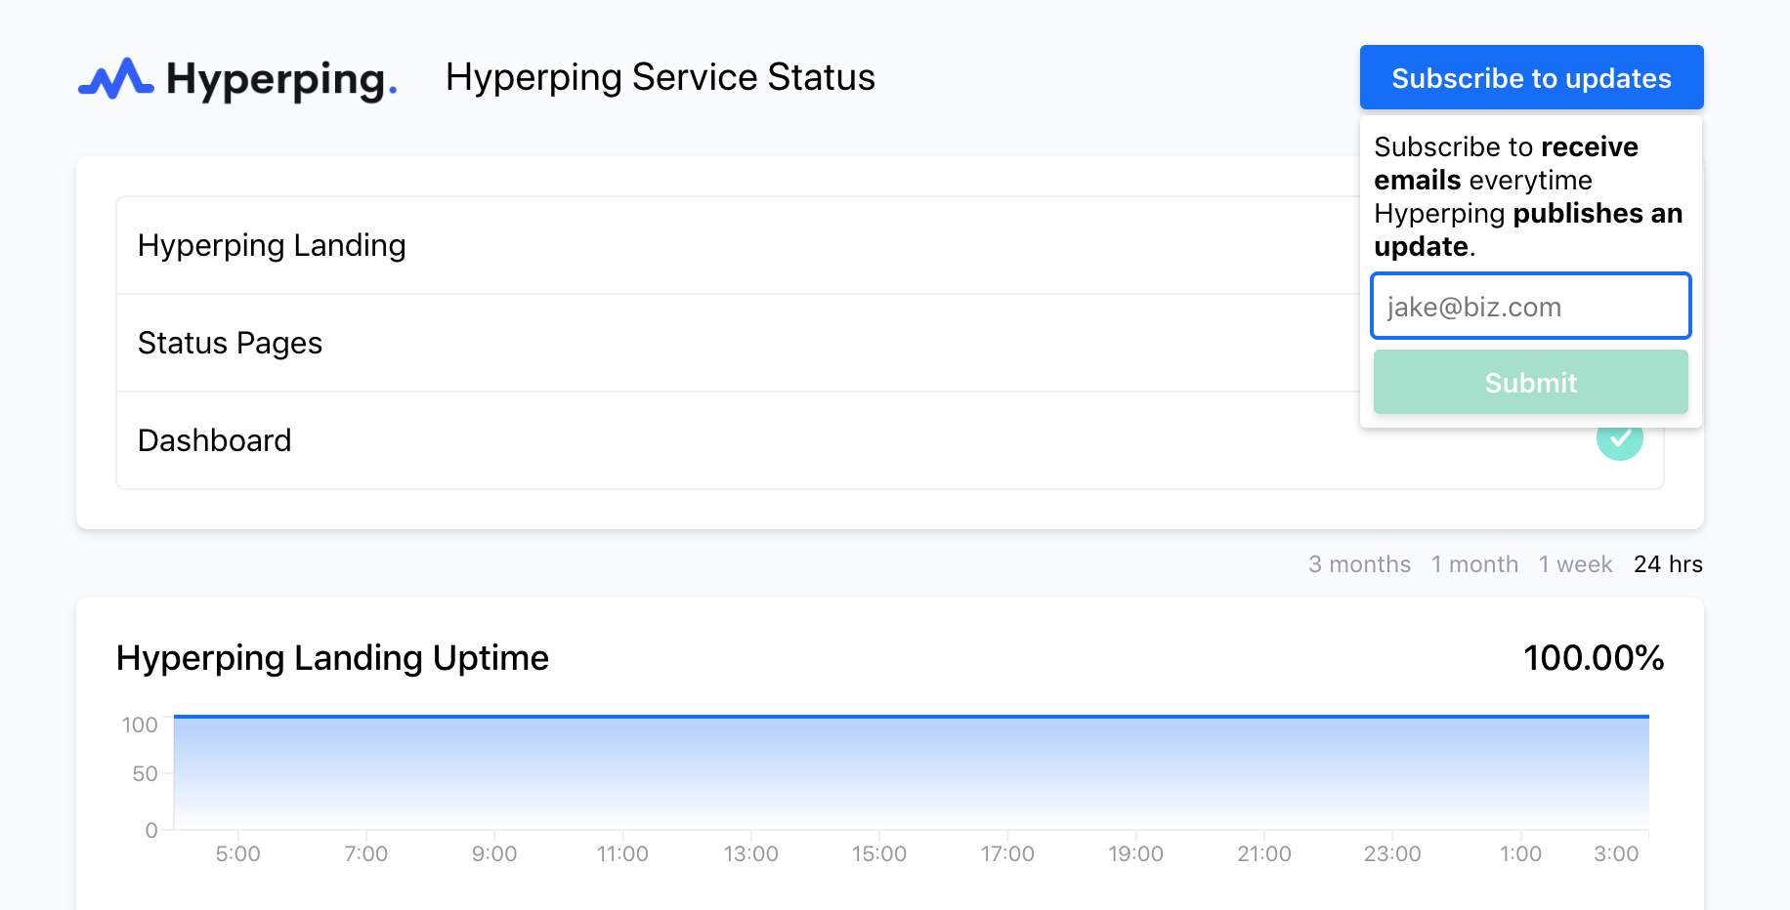Select the Dashboard service row
The height and width of the screenshot is (910, 1790).
pyautogui.click(x=889, y=440)
